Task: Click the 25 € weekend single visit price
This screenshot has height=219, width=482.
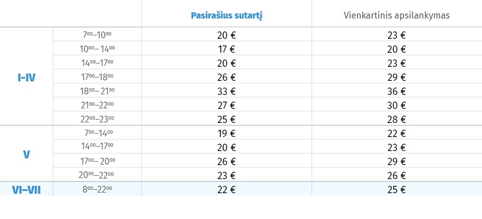Action: pyautogui.click(x=397, y=190)
